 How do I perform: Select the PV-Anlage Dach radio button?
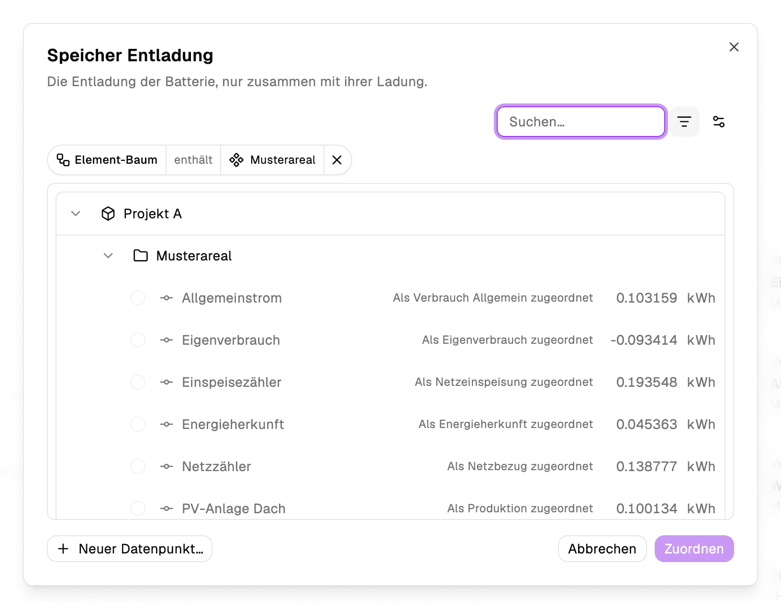point(138,508)
